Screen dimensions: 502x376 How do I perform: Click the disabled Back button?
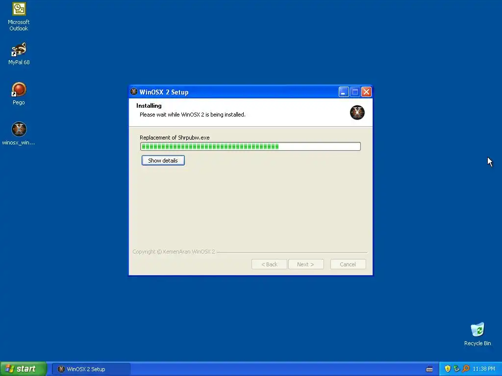269,264
